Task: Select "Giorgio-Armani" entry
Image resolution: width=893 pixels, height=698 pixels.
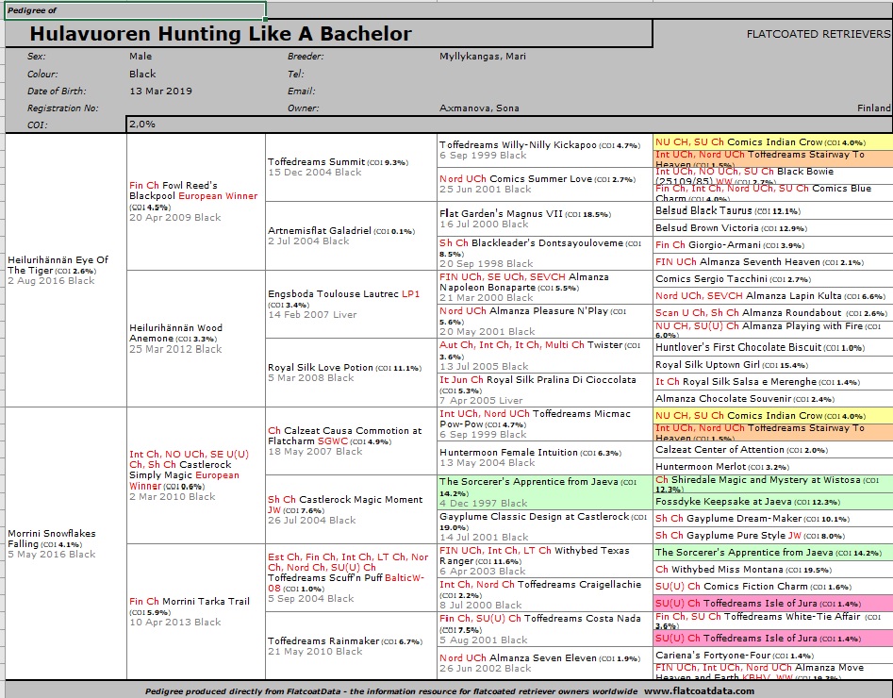Action: (x=773, y=244)
